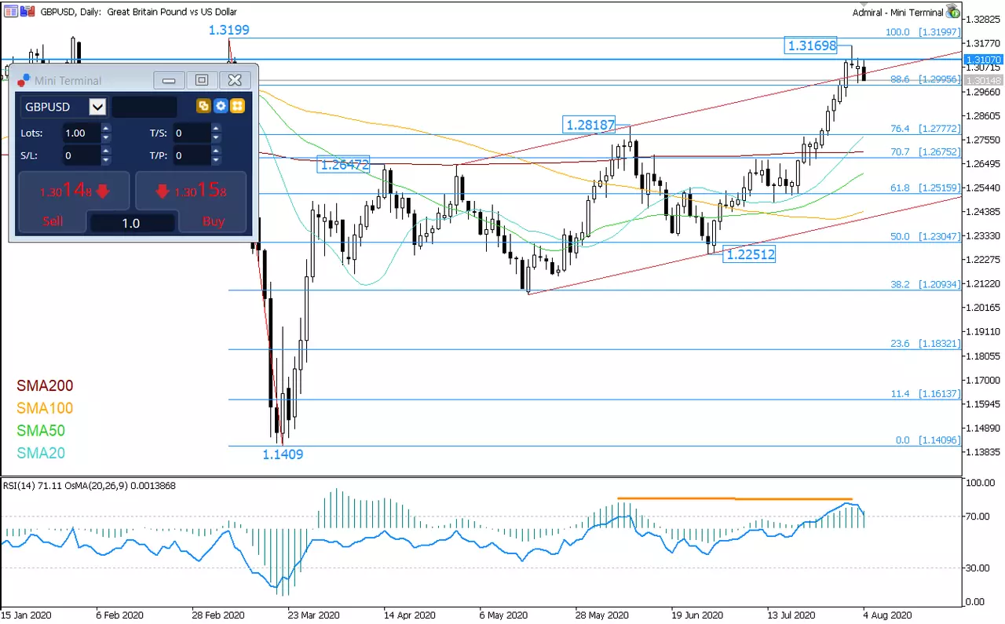1005x624 pixels.
Task: Minimize the Mini Terminal panel
Action: (169, 80)
